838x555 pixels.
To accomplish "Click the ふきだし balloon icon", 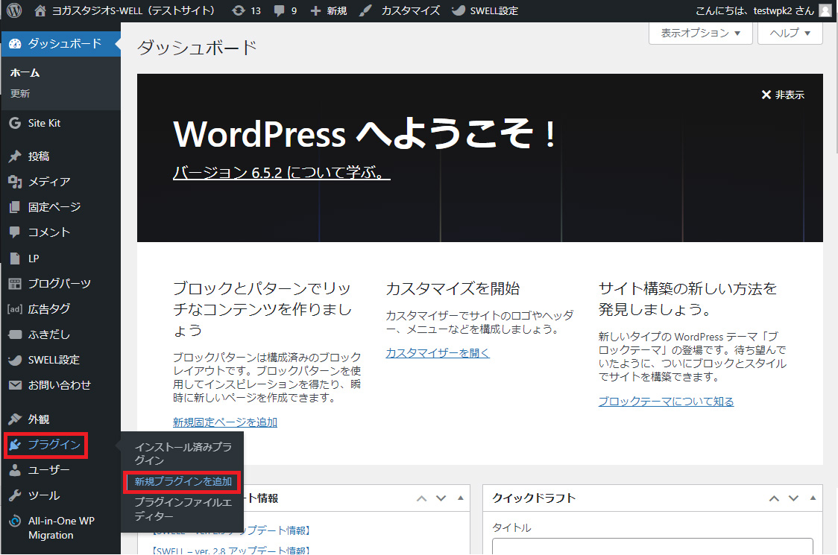I will (x=15, y=334).
